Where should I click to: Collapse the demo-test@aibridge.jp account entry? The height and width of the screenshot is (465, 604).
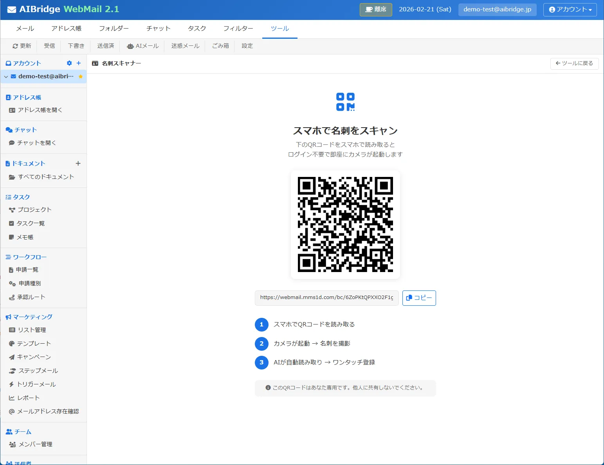[x=5, y=76]
